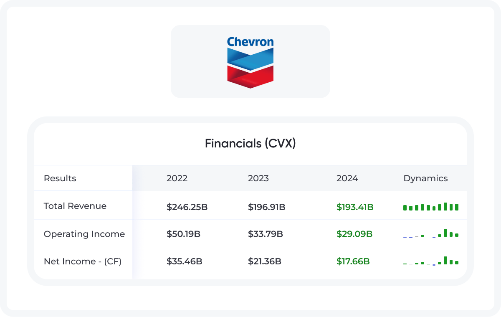
Task: Click the Net Income - (CF) row label
Action: point(83,261)
